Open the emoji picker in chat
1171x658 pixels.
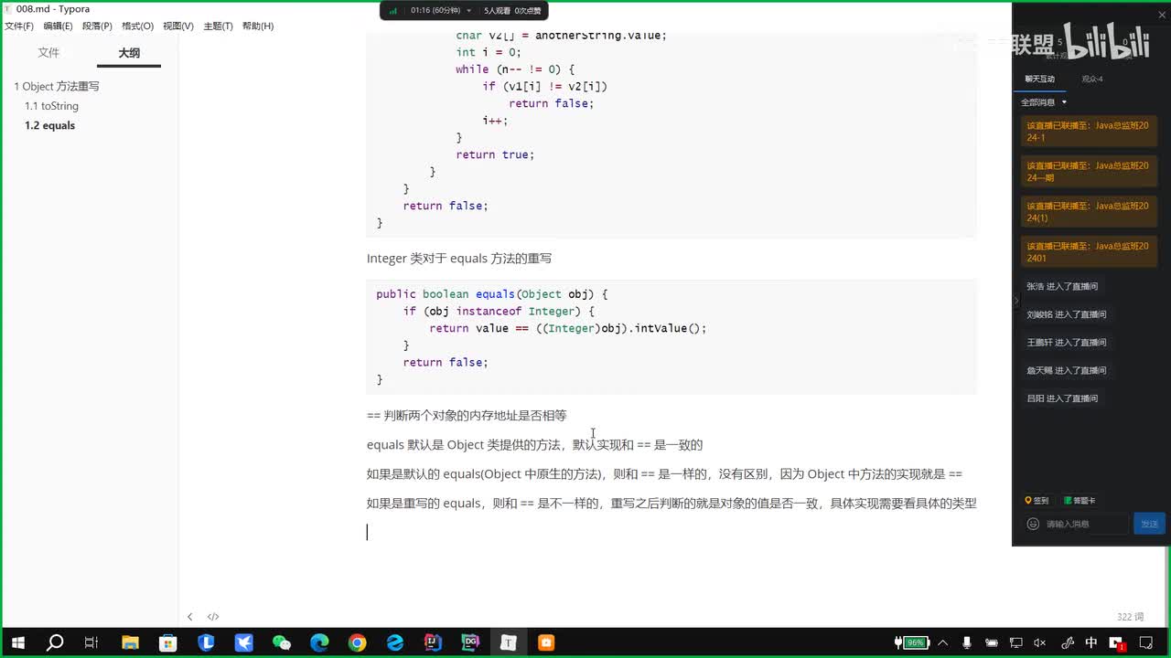point(1033,524)
